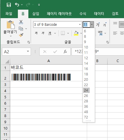Apply the yellow fill color bucket
This screenshot has width=124, height=140.
(x=76, y=33)
